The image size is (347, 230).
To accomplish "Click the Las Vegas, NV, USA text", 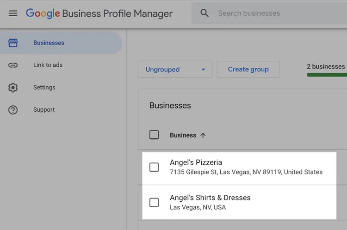I will tap(198, 207).
